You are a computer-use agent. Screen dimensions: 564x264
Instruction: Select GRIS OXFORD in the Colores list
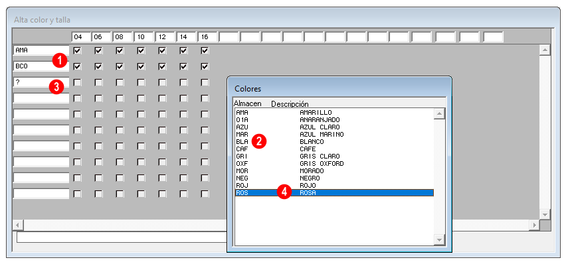(334, 163)
